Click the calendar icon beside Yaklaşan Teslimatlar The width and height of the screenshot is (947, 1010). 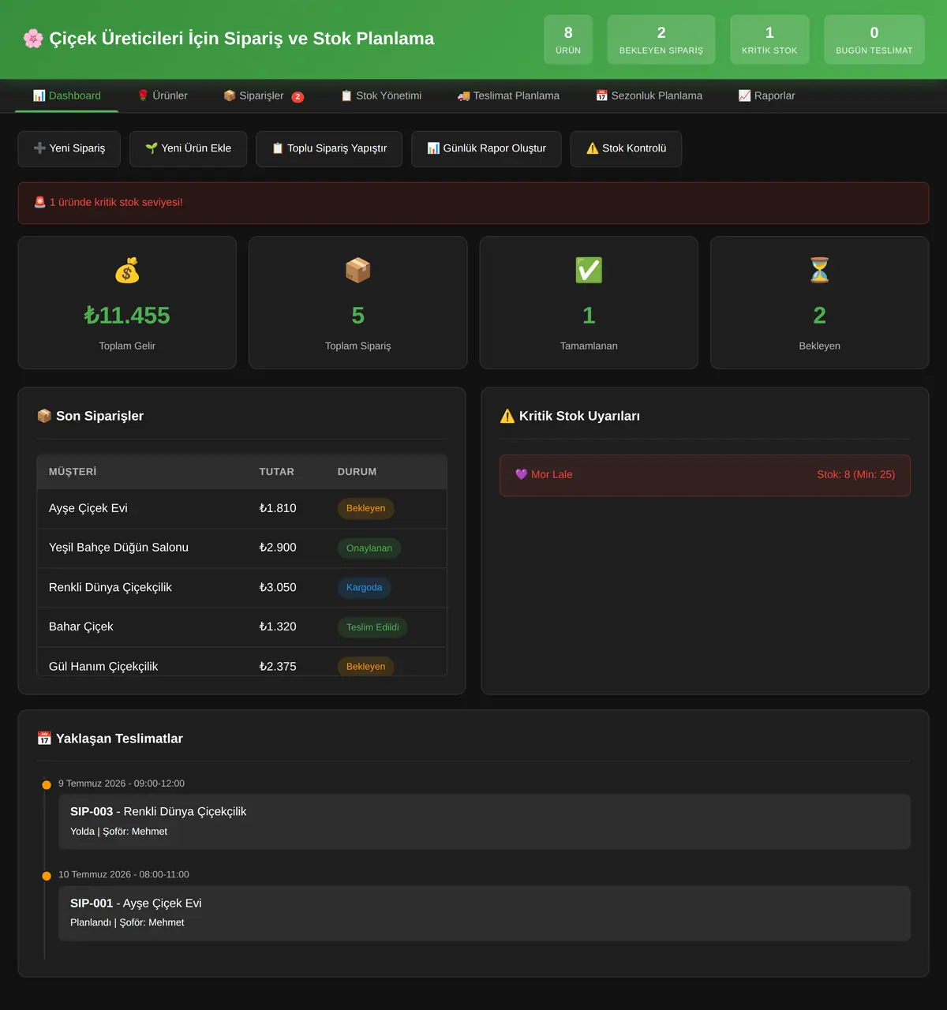(44, 739)
